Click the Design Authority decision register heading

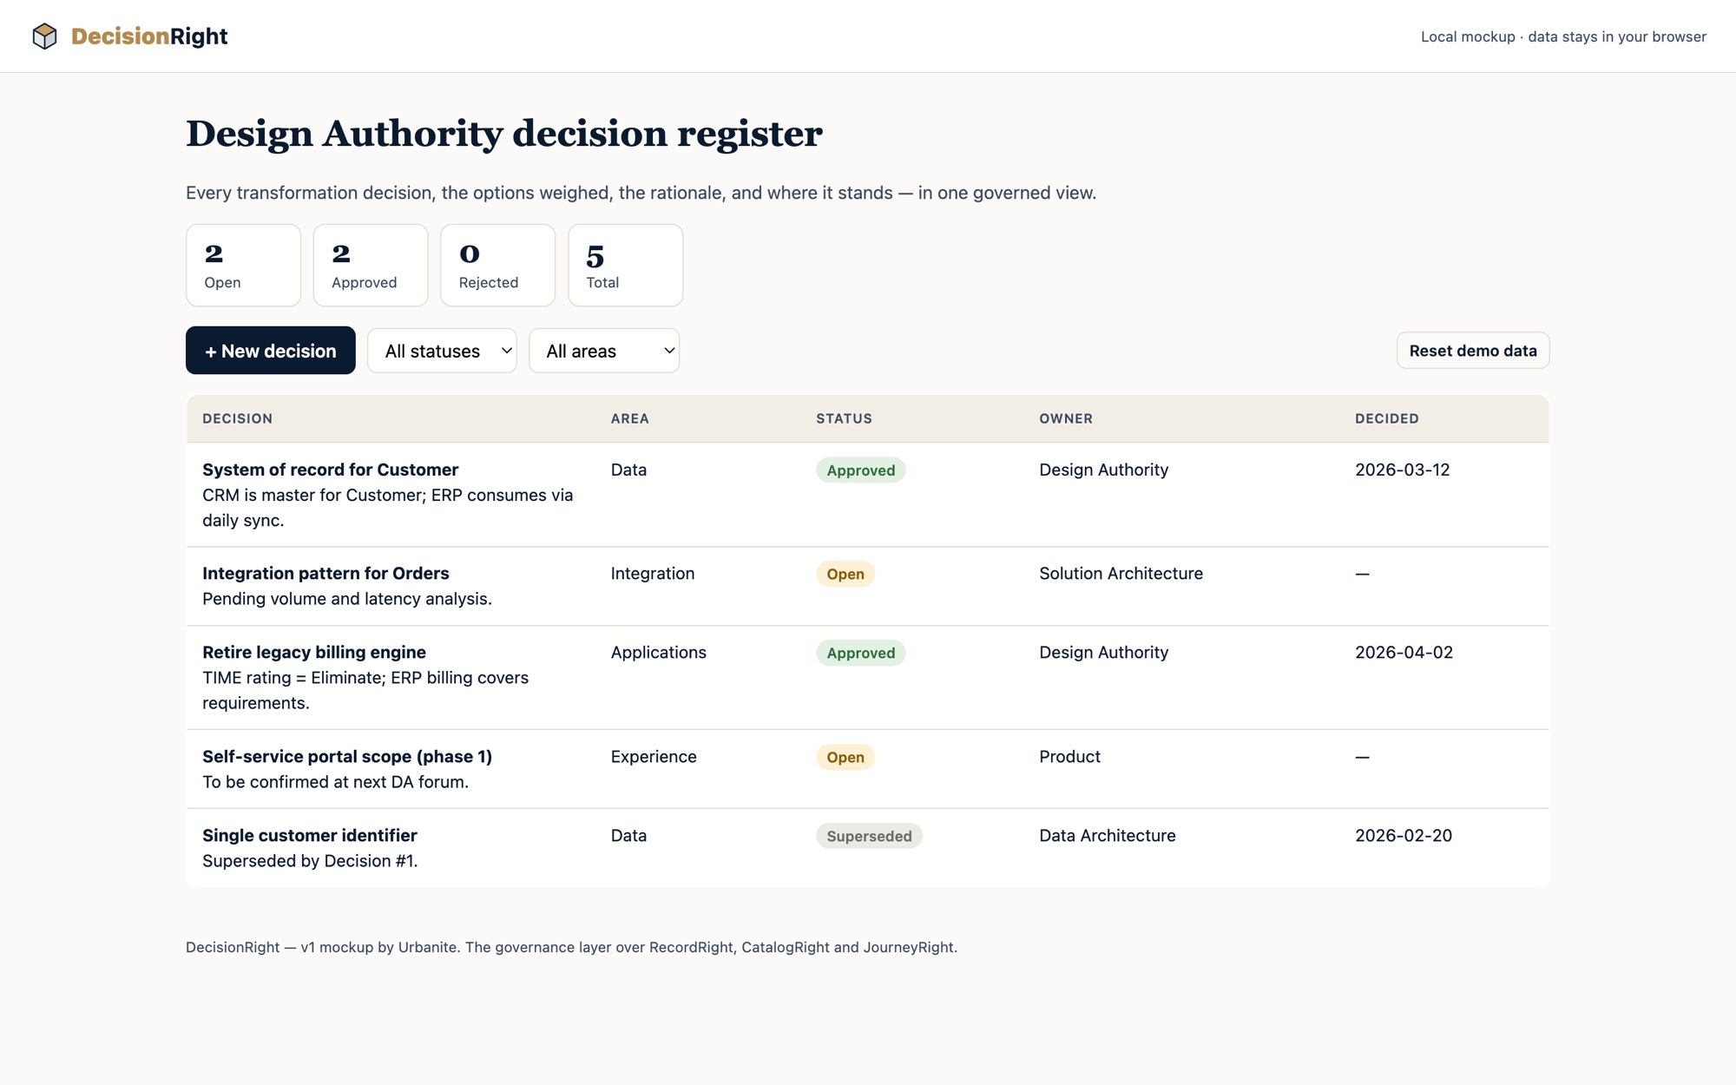(x=504, y=134)
